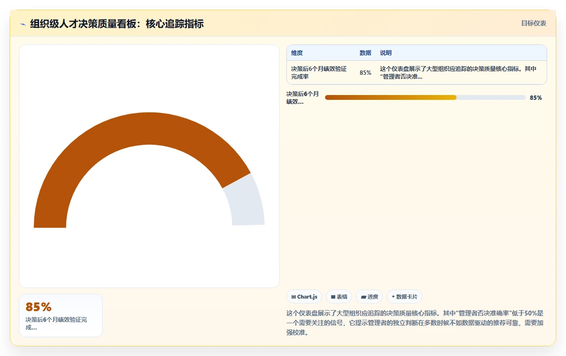Click the 85% label right of progress bar
Viewport: 566px width, 356px height.
(x=536, y=98)
